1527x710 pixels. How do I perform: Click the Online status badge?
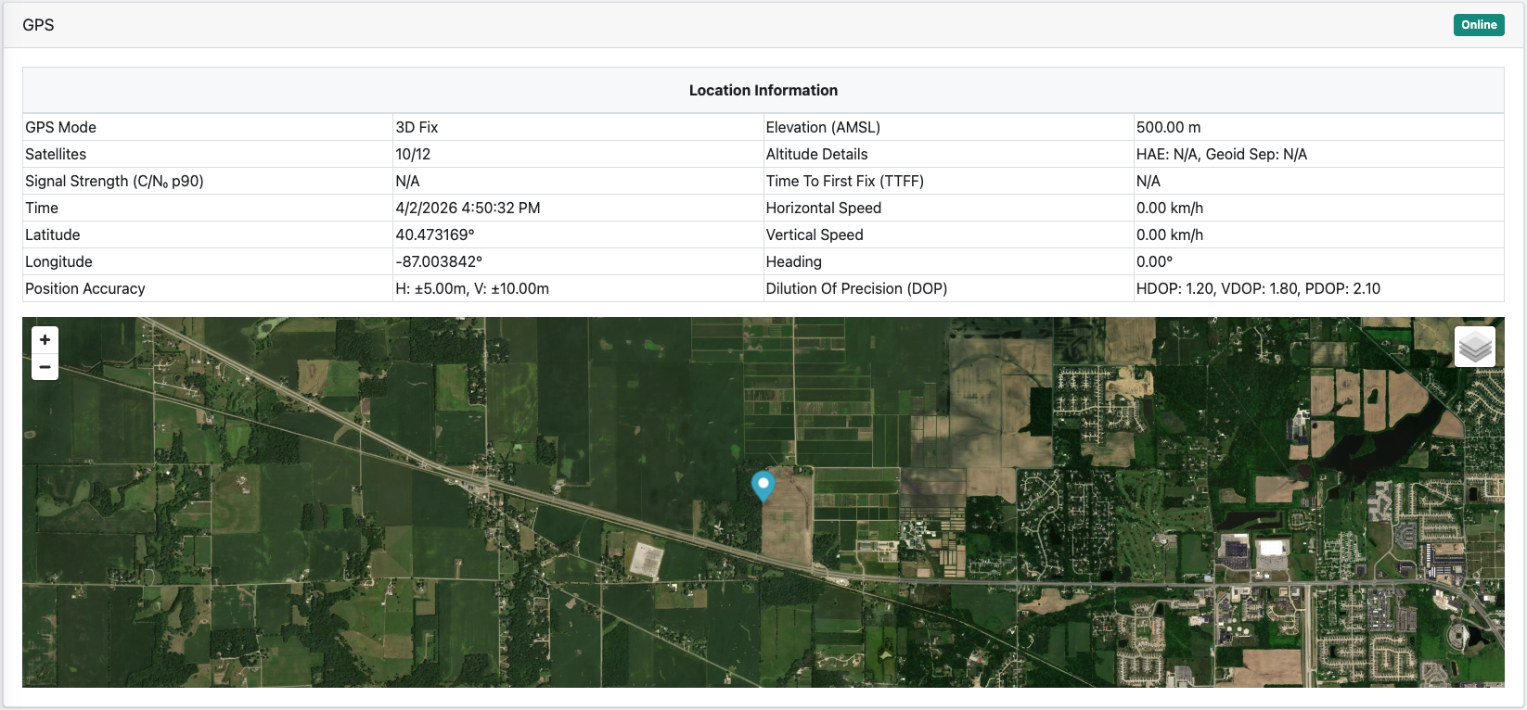1479,25
